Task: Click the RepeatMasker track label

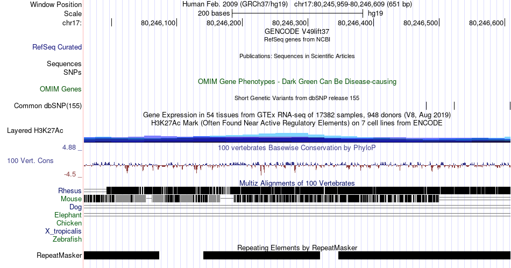Action: pyautogui.click(x=59, y=255)
